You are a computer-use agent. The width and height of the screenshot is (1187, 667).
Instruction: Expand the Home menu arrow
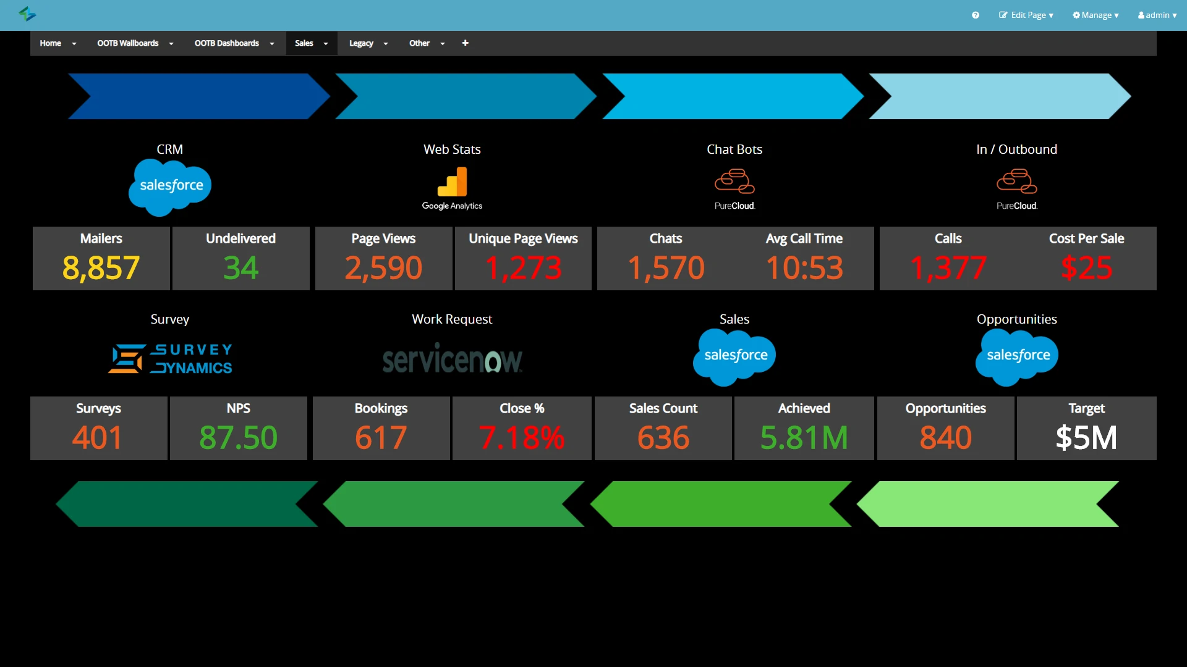pos(74,44)
